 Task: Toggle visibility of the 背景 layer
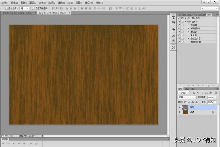[180, 113]
